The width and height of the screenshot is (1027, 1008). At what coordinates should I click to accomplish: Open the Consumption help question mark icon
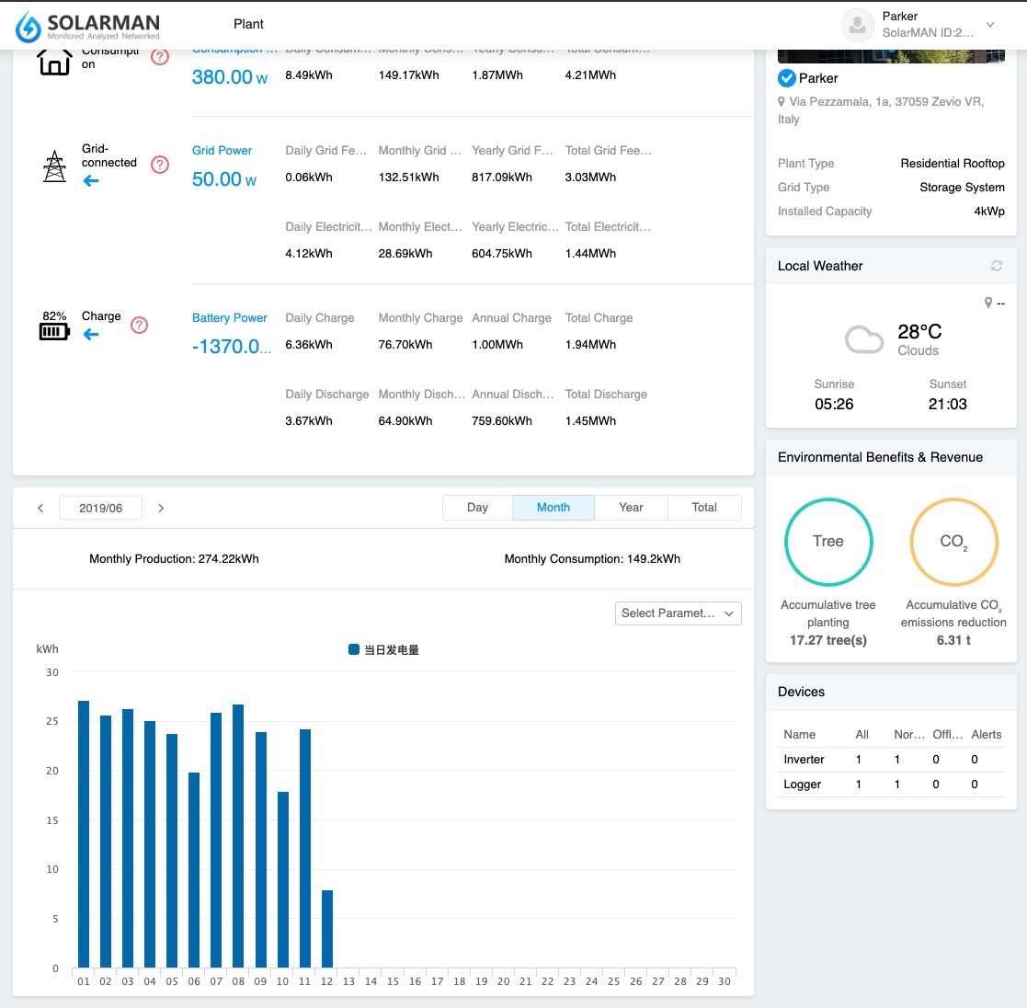click(x=160, y=57)
